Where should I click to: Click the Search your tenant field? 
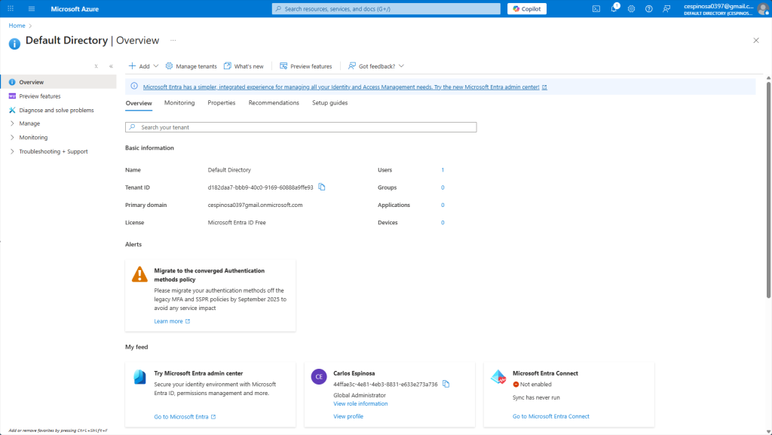click(x=302, y=127)
